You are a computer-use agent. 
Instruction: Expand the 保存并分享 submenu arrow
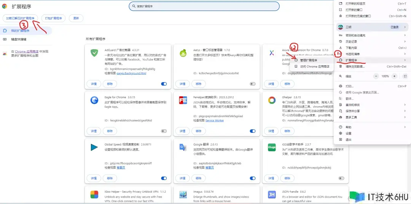point(405,111)
